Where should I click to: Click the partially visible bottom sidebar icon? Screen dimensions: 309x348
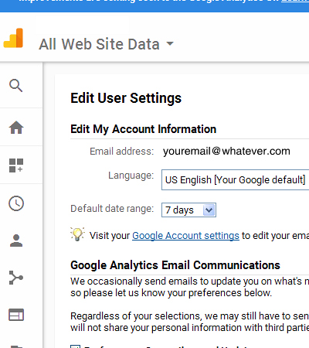[x=16, y=346]
